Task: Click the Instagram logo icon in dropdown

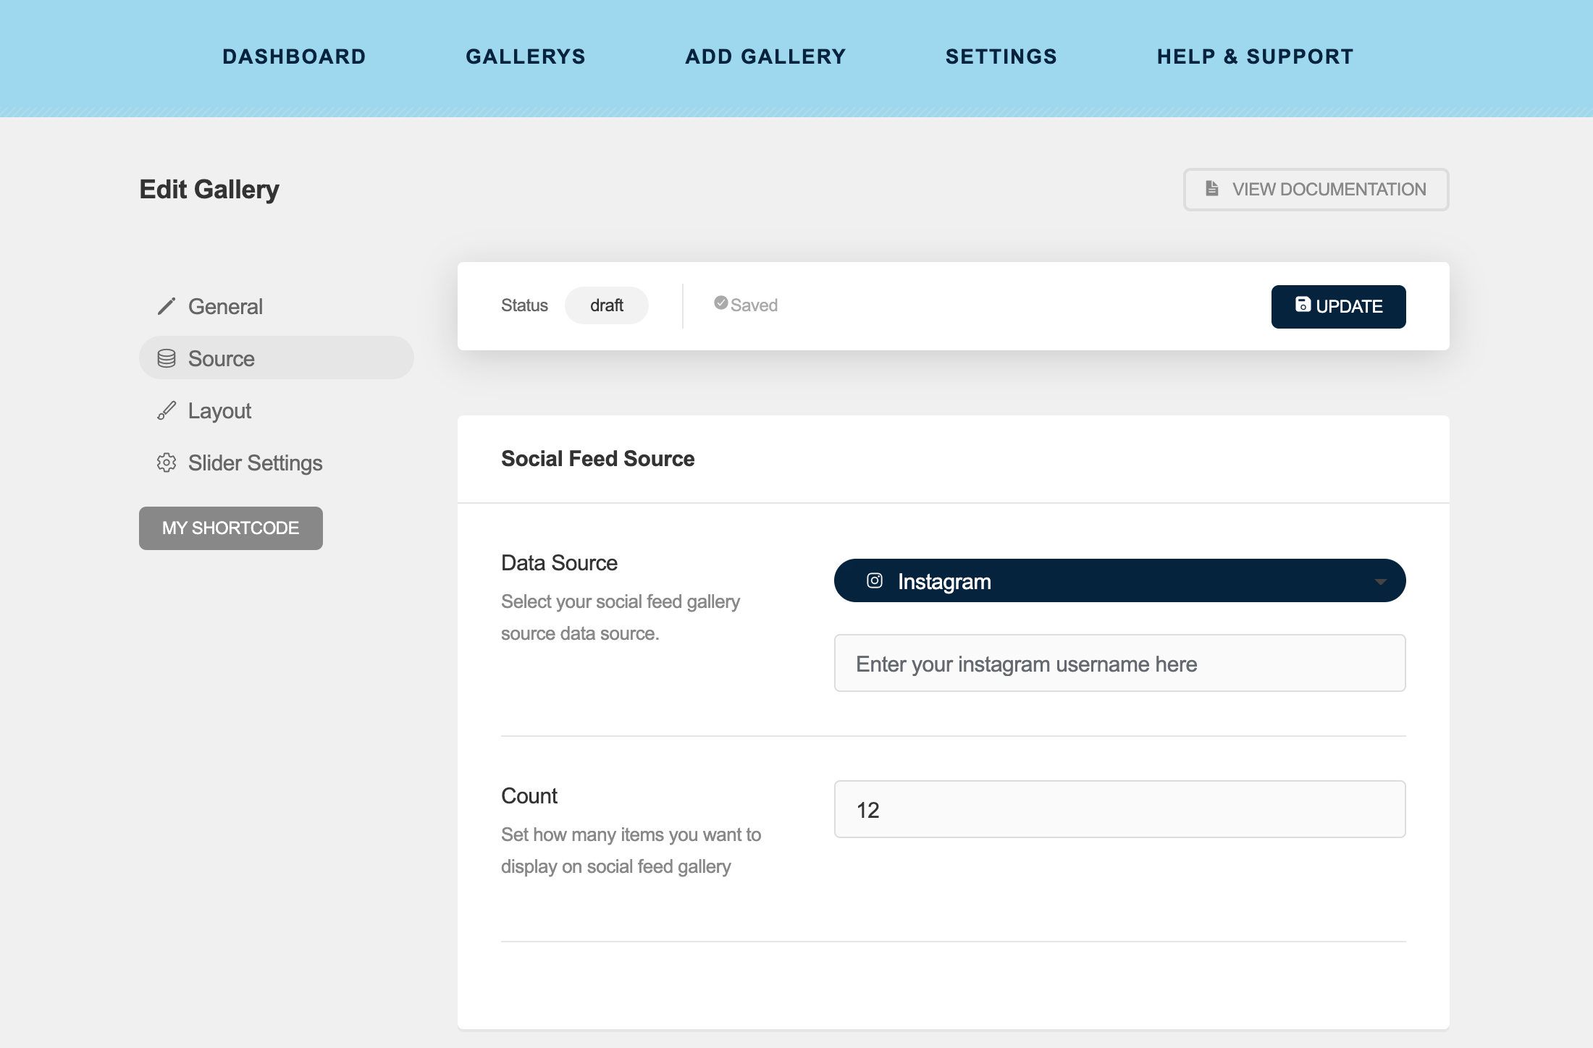Action: (875, 580)
